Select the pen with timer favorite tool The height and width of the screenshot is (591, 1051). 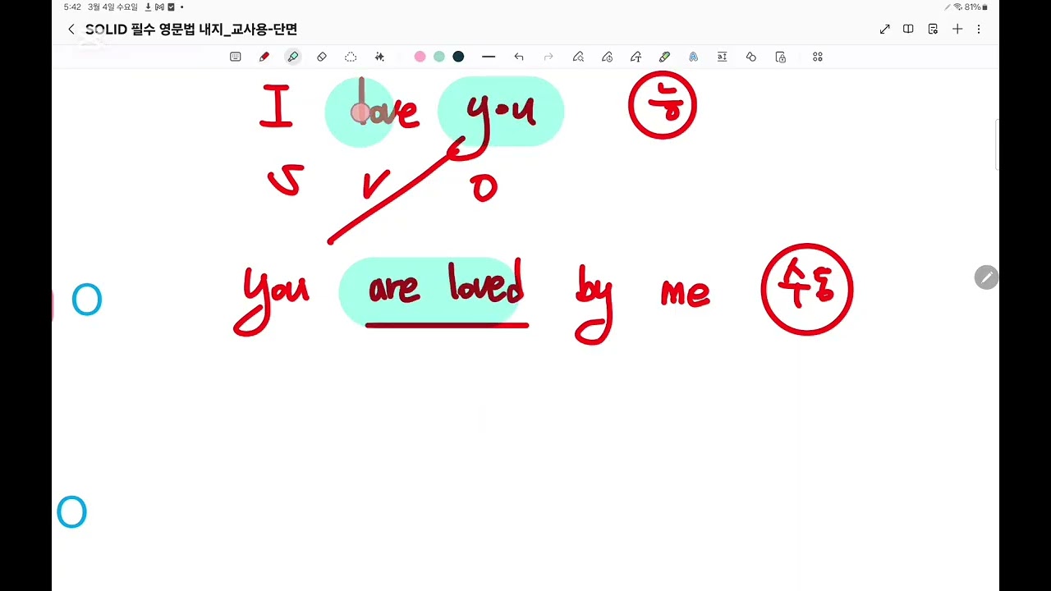[607, 57]
